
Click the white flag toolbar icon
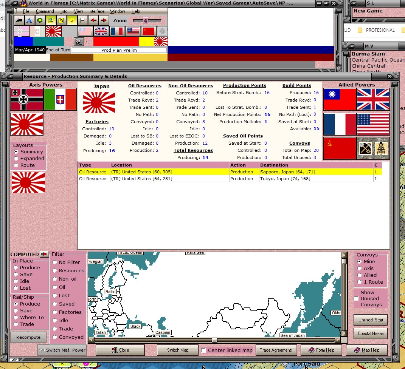click(x=82, y=20)
